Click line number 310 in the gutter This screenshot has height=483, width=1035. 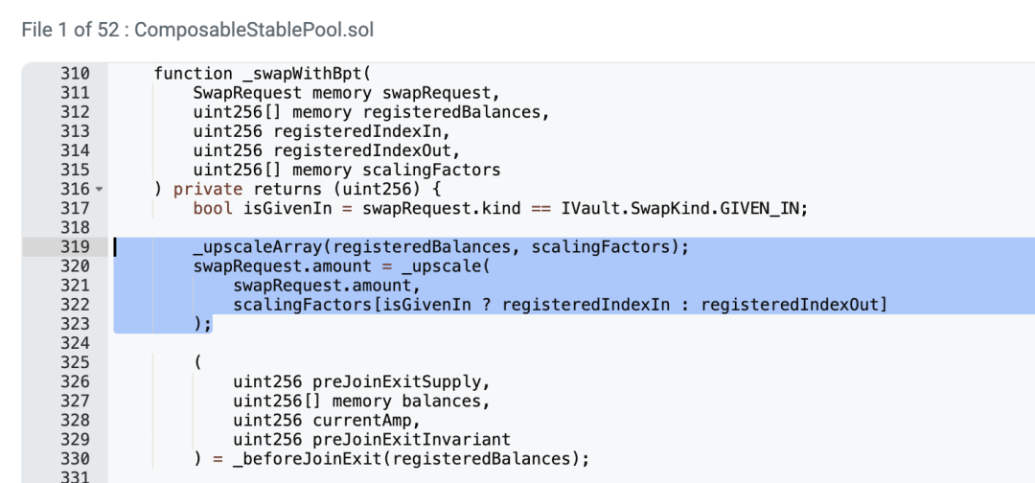click(75, 74)
